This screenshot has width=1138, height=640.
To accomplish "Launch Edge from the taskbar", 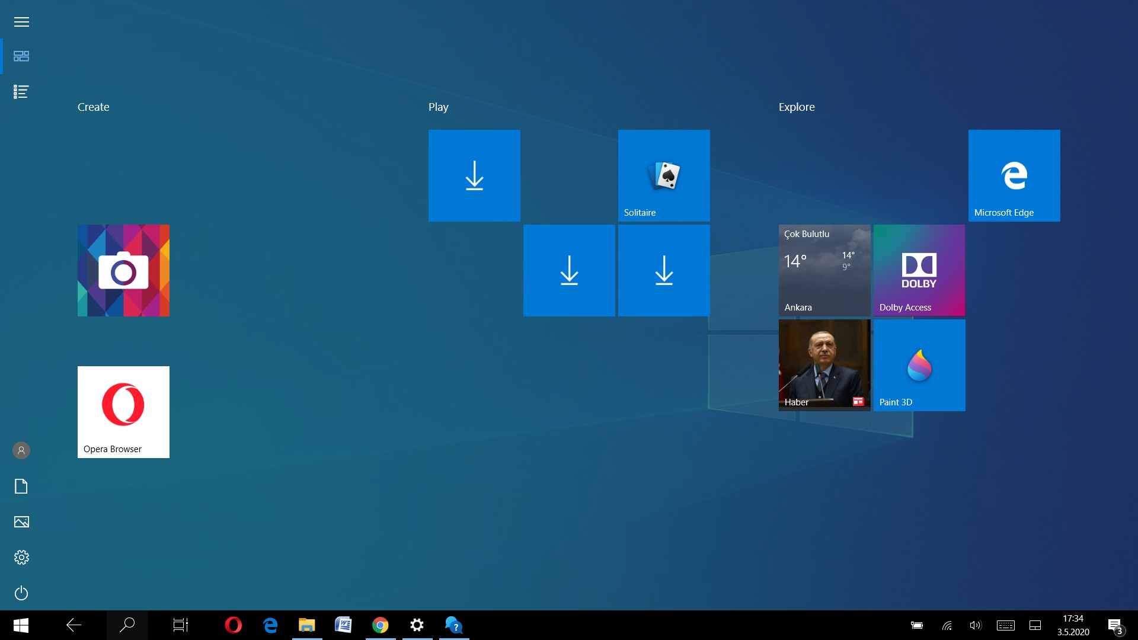I will tap(270, 625).
